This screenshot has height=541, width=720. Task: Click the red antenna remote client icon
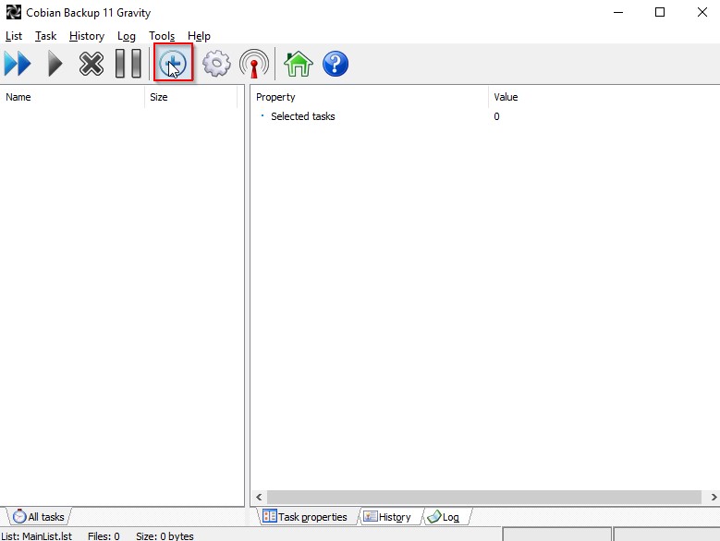pos(253,64)
